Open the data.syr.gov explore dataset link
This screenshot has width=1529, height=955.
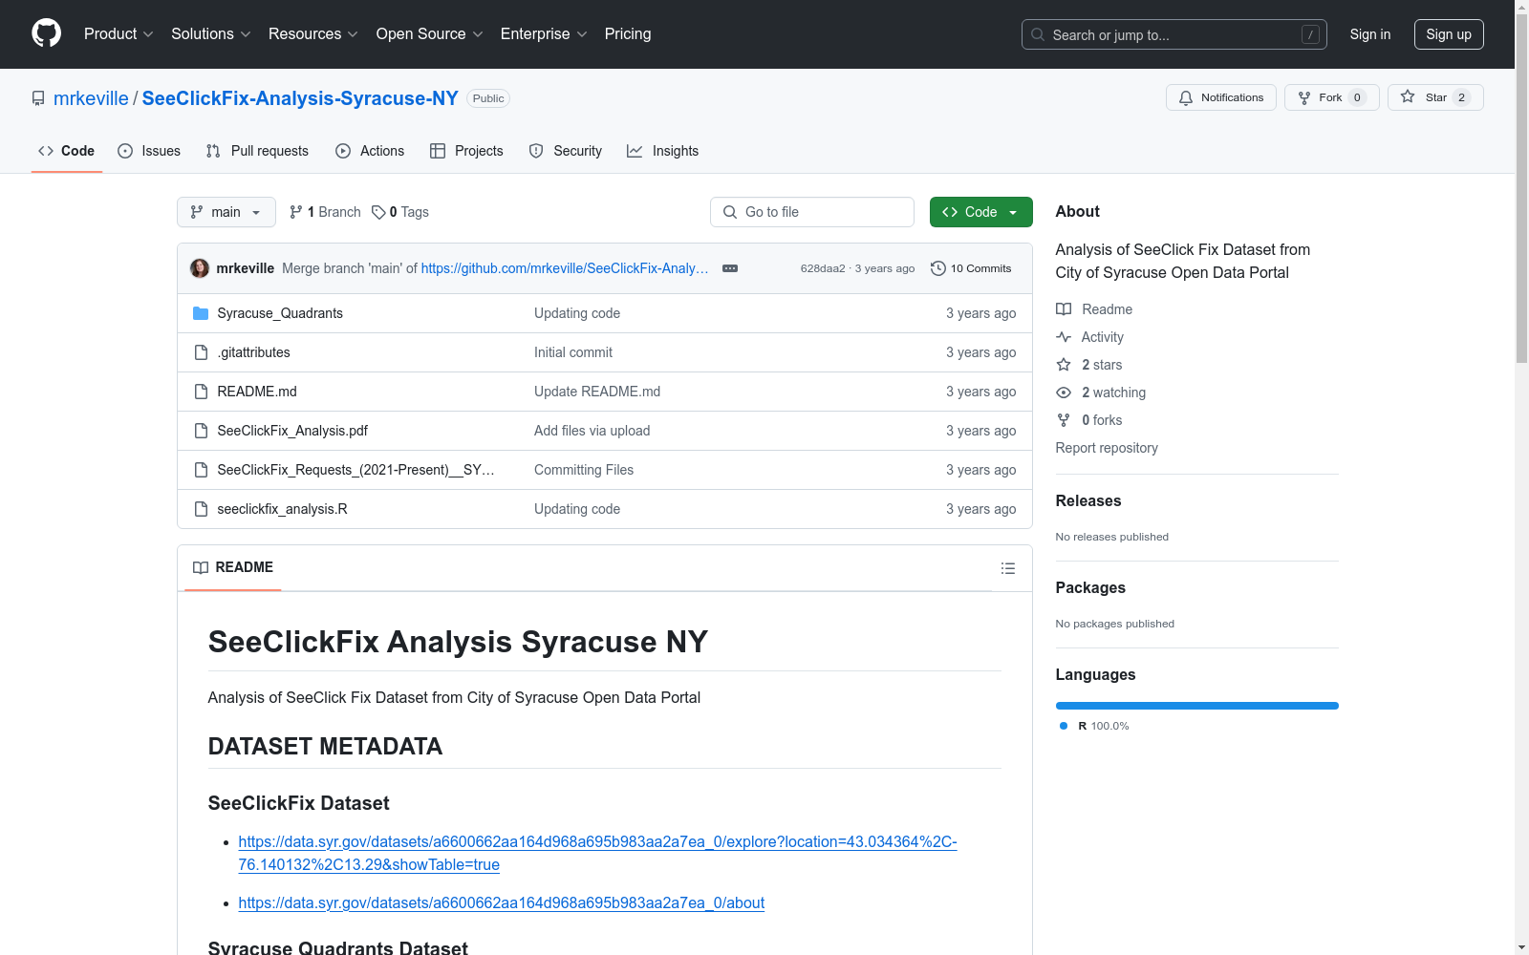click(598, 853)
